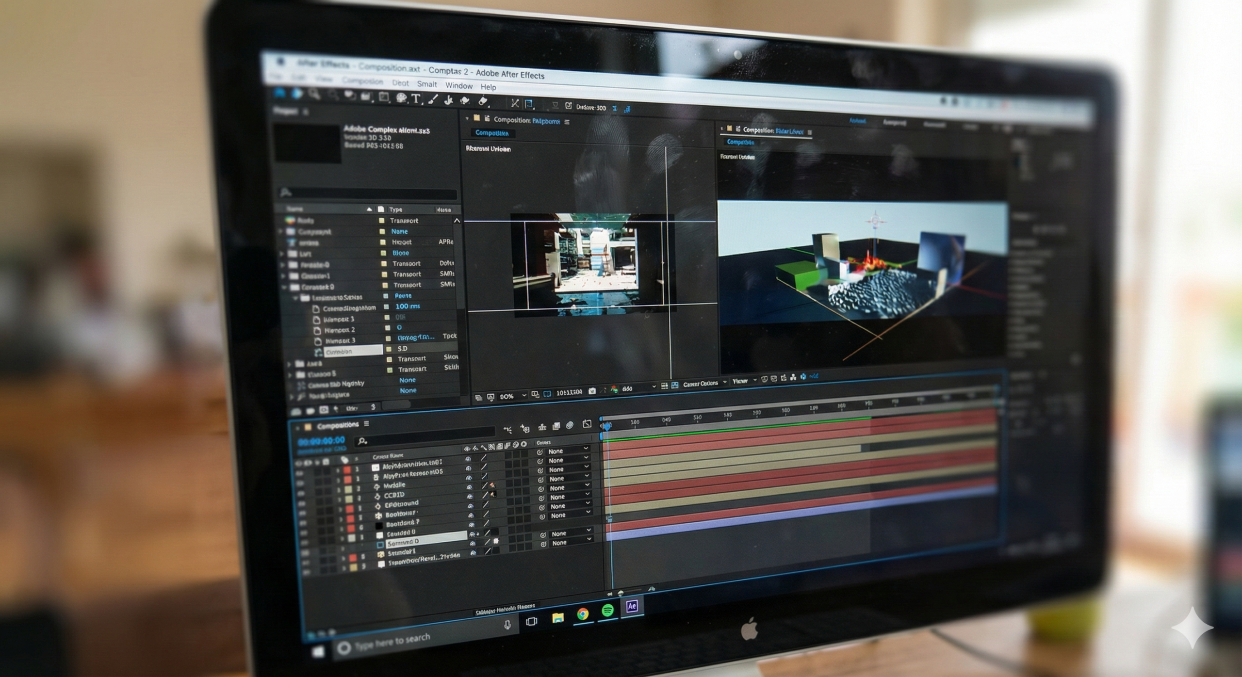Click red label swatch of first layer
The image size is (1242, 677).
pos(347,470)
